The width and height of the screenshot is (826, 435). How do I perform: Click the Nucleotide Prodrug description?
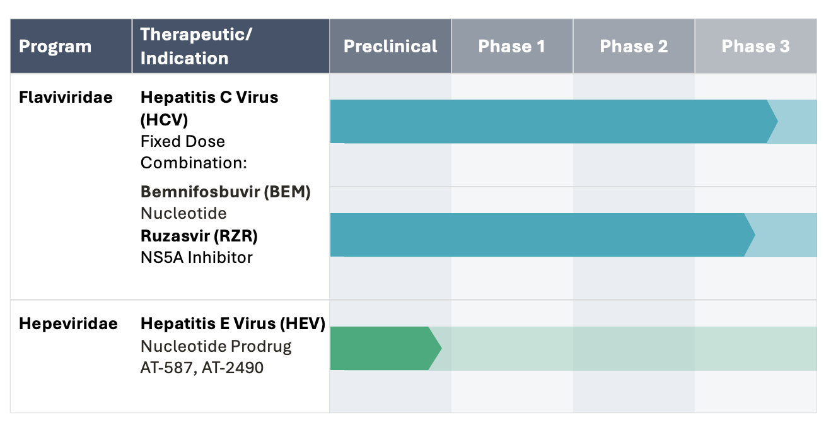tap(216, 346)
